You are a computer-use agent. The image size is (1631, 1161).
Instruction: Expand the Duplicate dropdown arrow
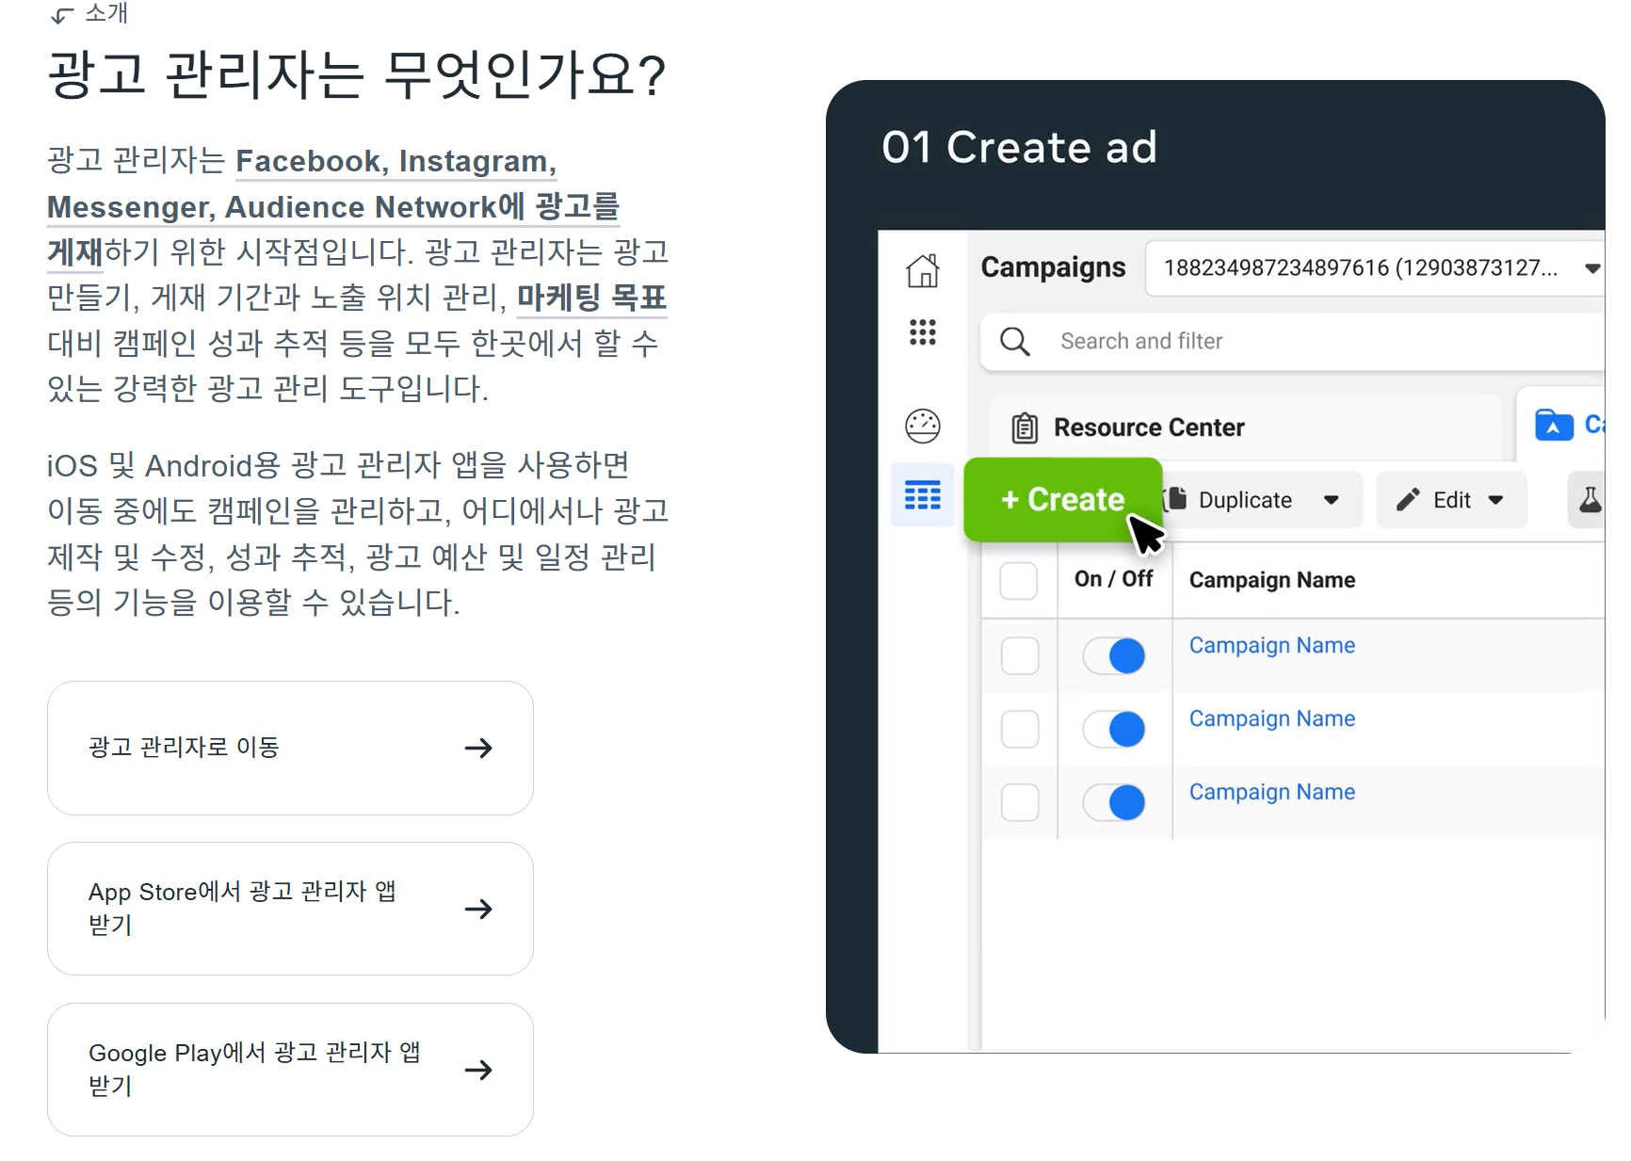pos(1332,500)
